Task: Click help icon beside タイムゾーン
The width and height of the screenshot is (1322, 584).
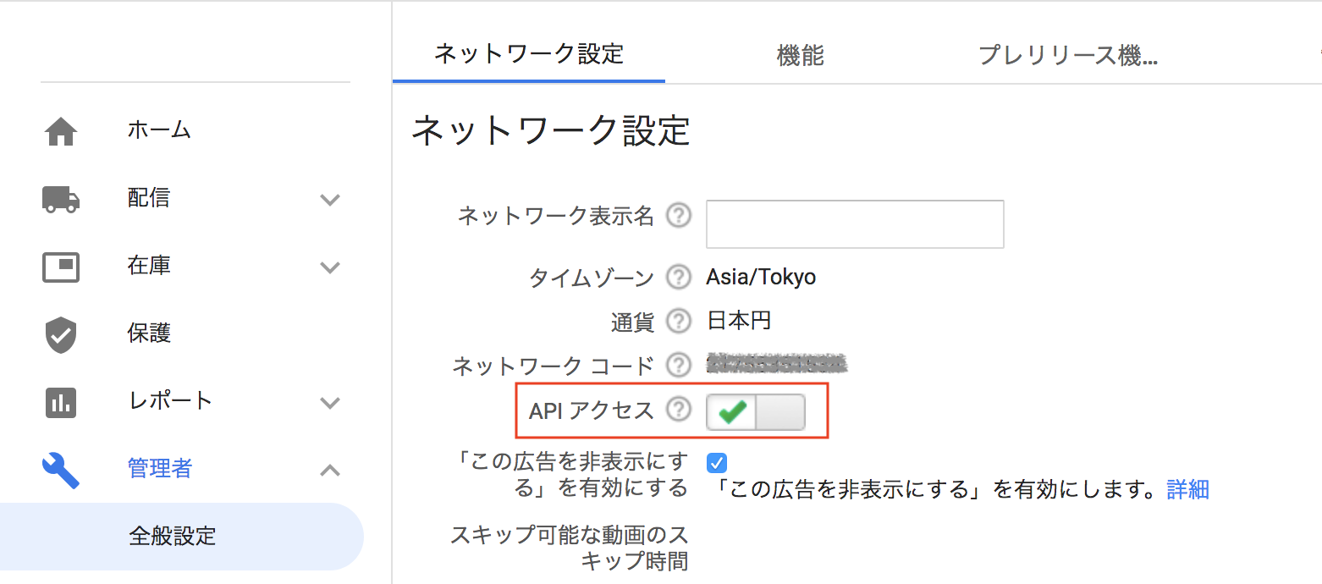Action: click(679, 277)
